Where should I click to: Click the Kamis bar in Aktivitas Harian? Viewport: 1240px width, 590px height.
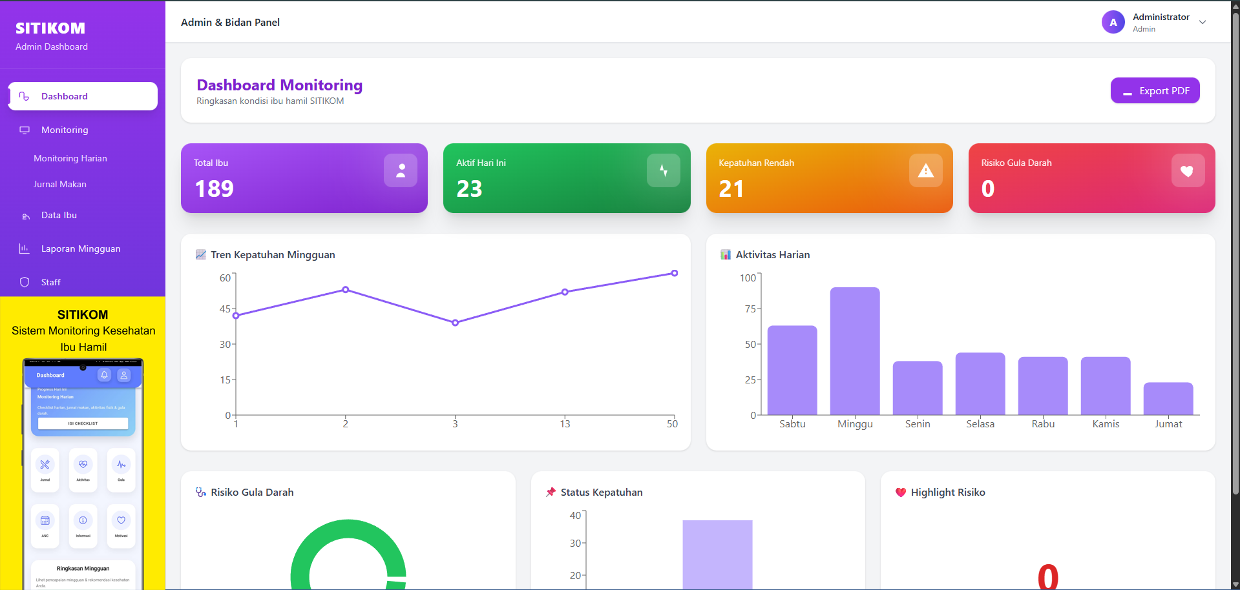[1106, 386]
